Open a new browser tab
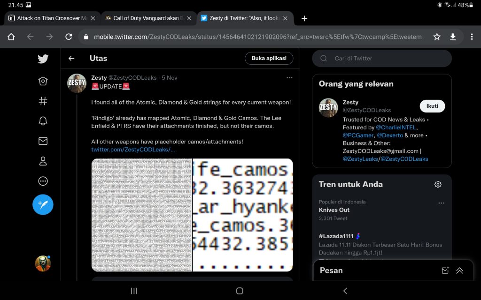Image resolution: width=481 pixels, height=300 pixels. (304, 18)
